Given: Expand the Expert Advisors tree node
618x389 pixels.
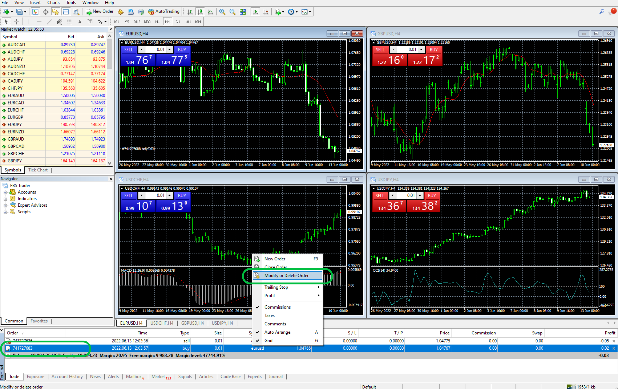Looking at the screenshot, I should 5,206.
